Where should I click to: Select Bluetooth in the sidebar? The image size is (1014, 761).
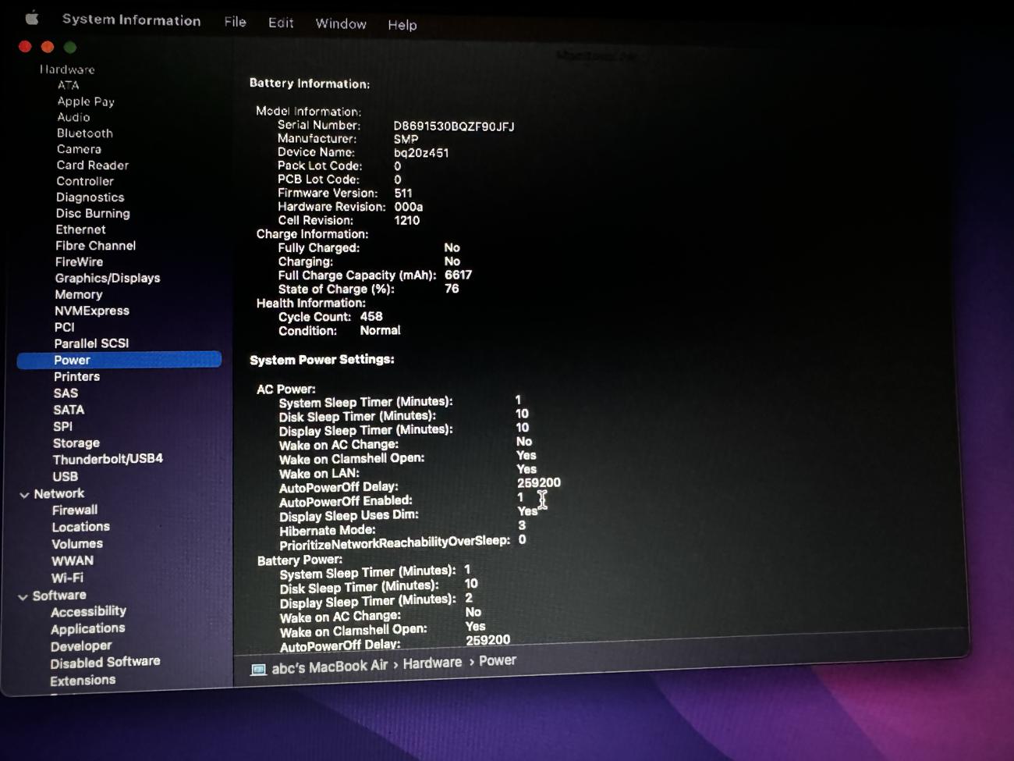tap(84, 133)
